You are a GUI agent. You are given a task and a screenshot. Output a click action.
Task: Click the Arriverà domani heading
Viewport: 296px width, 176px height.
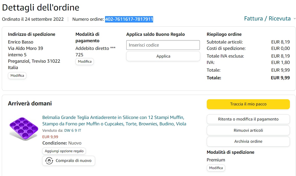(x=30, y=104)
